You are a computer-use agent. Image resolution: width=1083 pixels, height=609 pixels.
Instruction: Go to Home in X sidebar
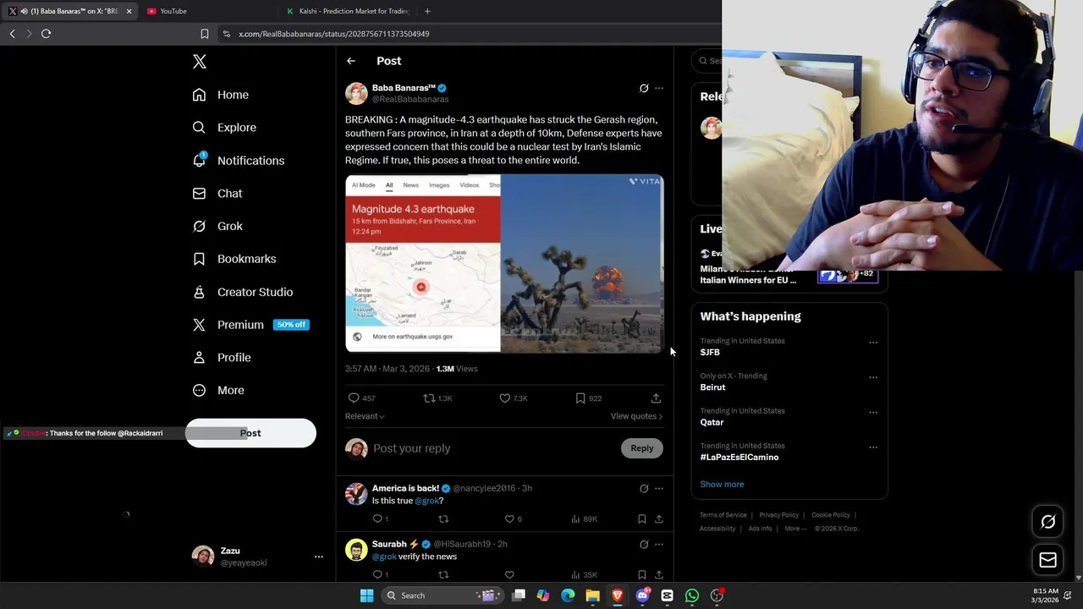pyautogui.click(x=220, y=95)
